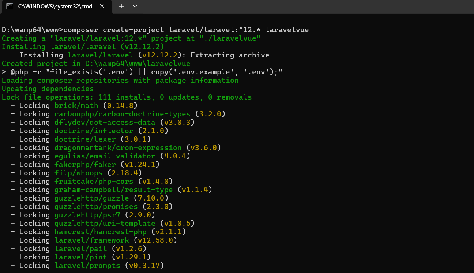The image size is (474, 273).
Task: Expand the new tab profile dropdown
Action: coord(135,6)
